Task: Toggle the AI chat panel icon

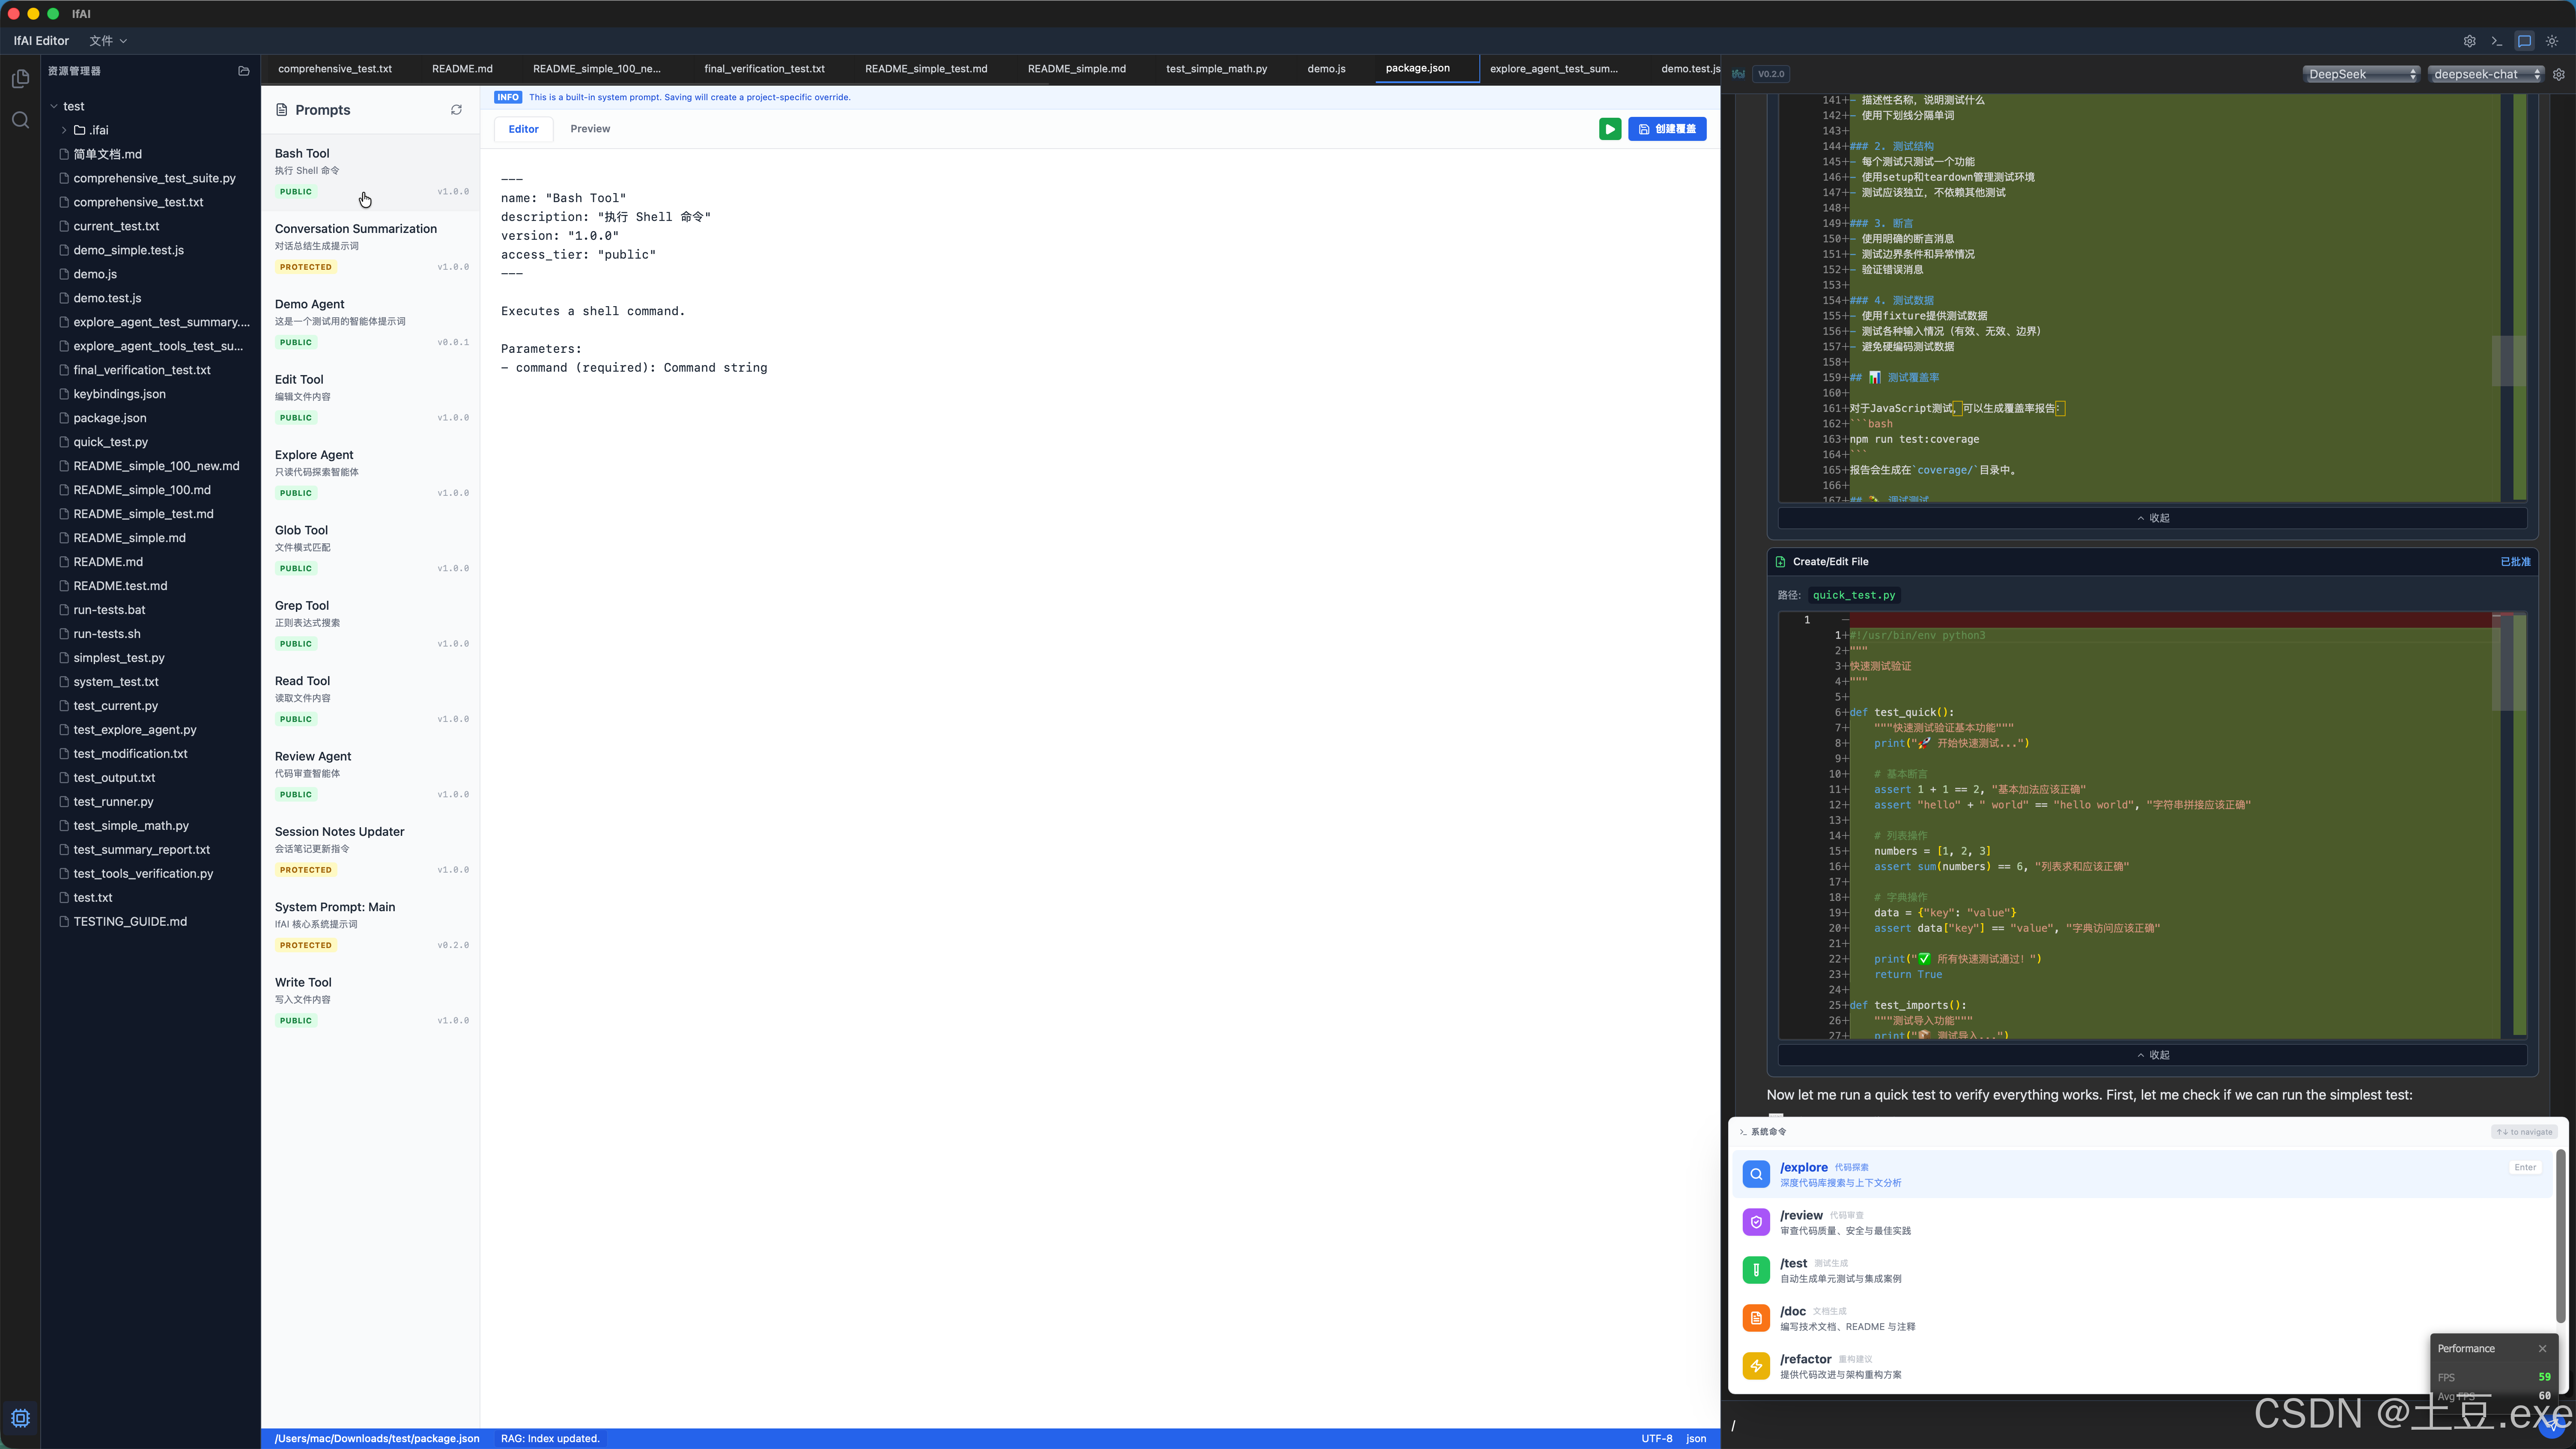Action: [2524, 41]
